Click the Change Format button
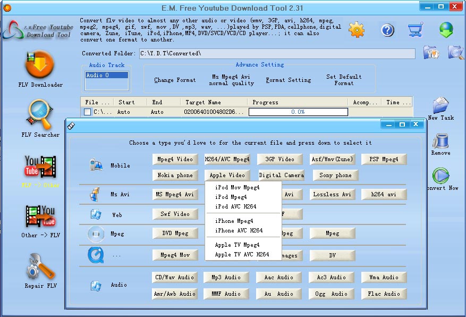 [175, 80]
